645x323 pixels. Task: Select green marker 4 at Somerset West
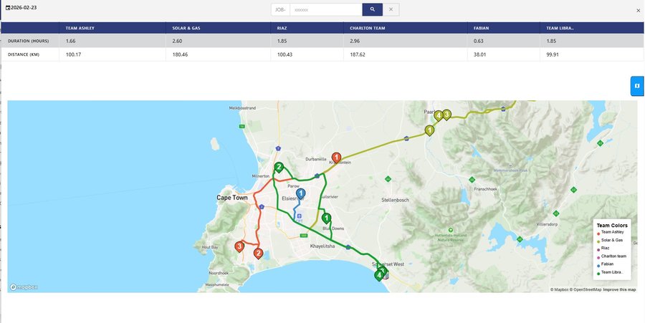point(379,275)
